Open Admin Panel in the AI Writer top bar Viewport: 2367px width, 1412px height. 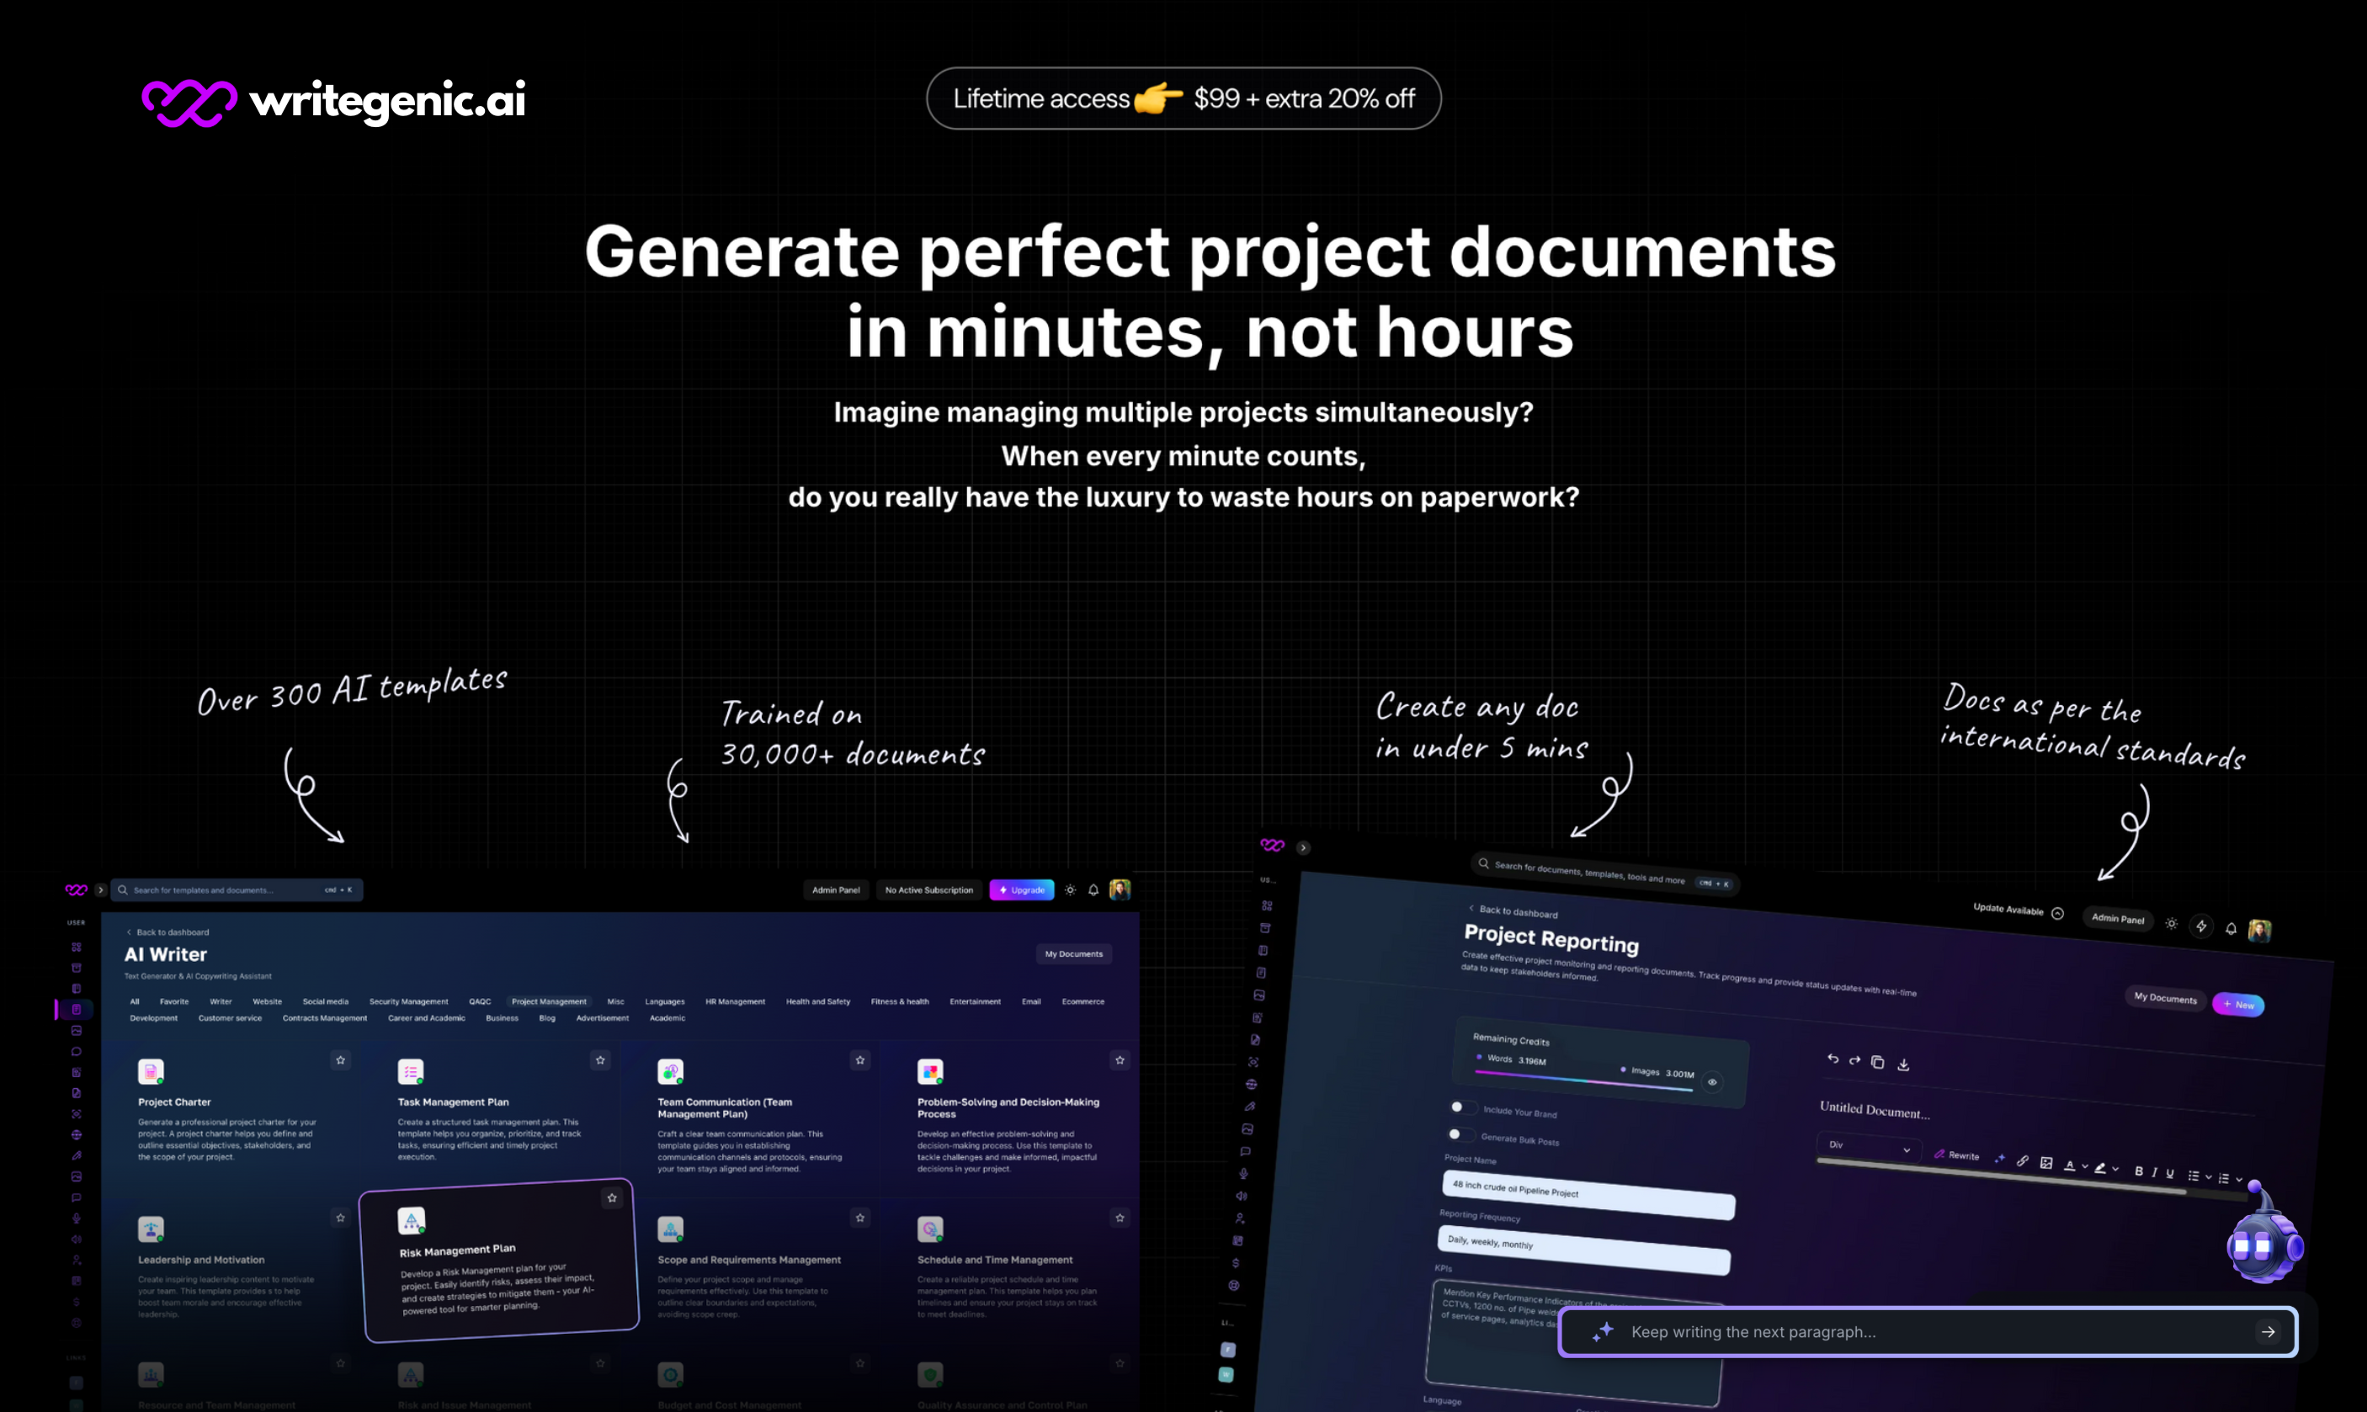836,890
